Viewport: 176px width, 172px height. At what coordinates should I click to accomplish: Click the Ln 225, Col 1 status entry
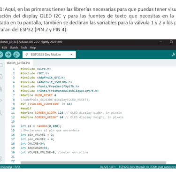click(x=107, y=167)
